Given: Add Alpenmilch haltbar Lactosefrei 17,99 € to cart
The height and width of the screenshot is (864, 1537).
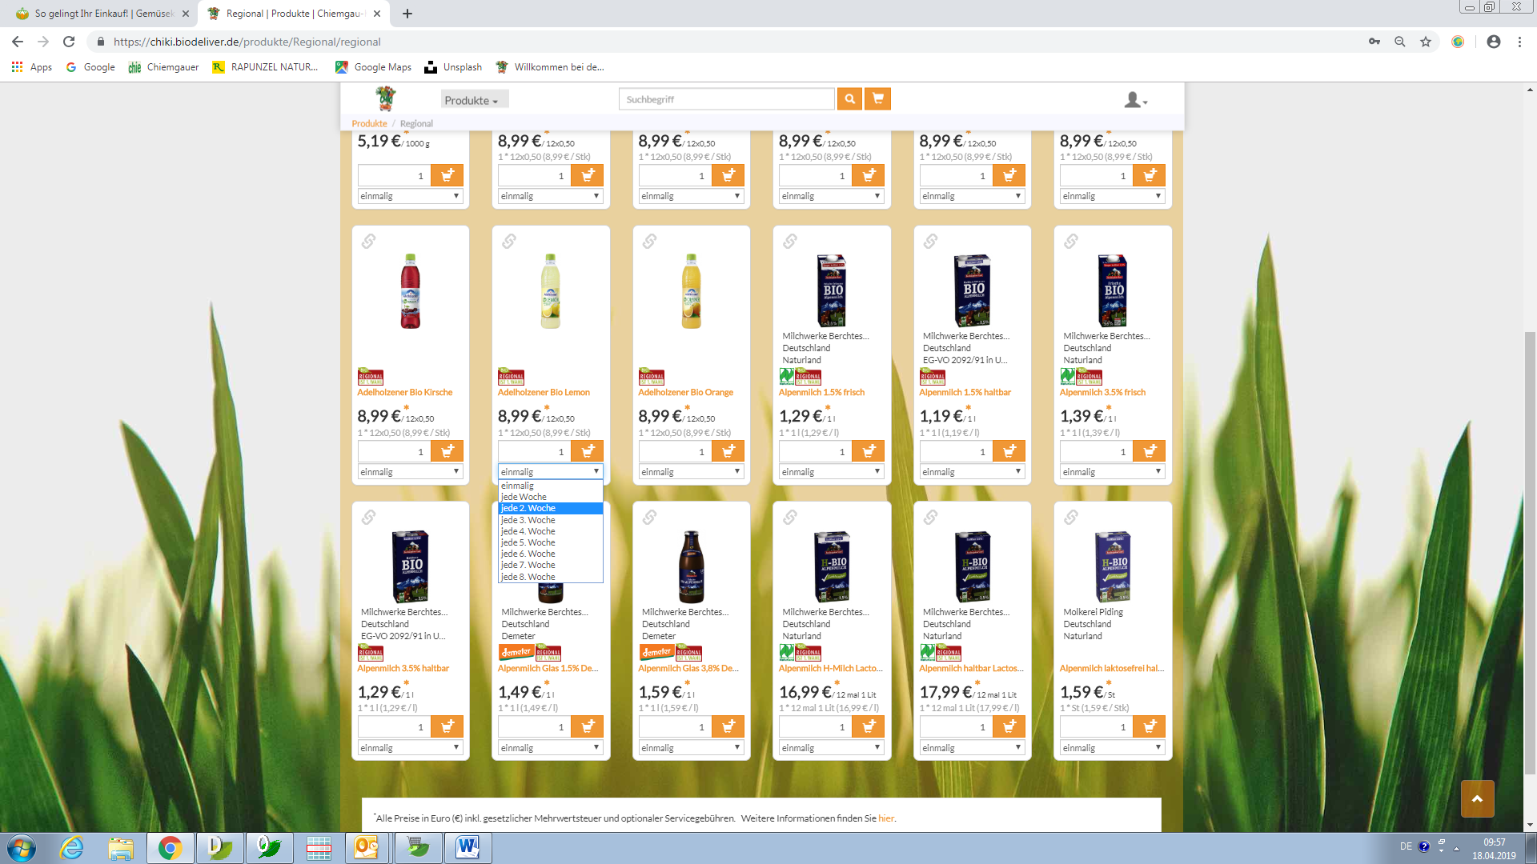Looking at the screenshot, I should (x=1009, y=726).
